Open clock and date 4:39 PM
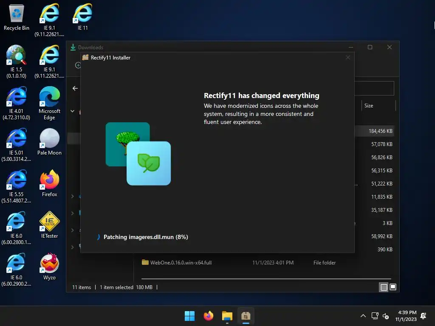 406,316
